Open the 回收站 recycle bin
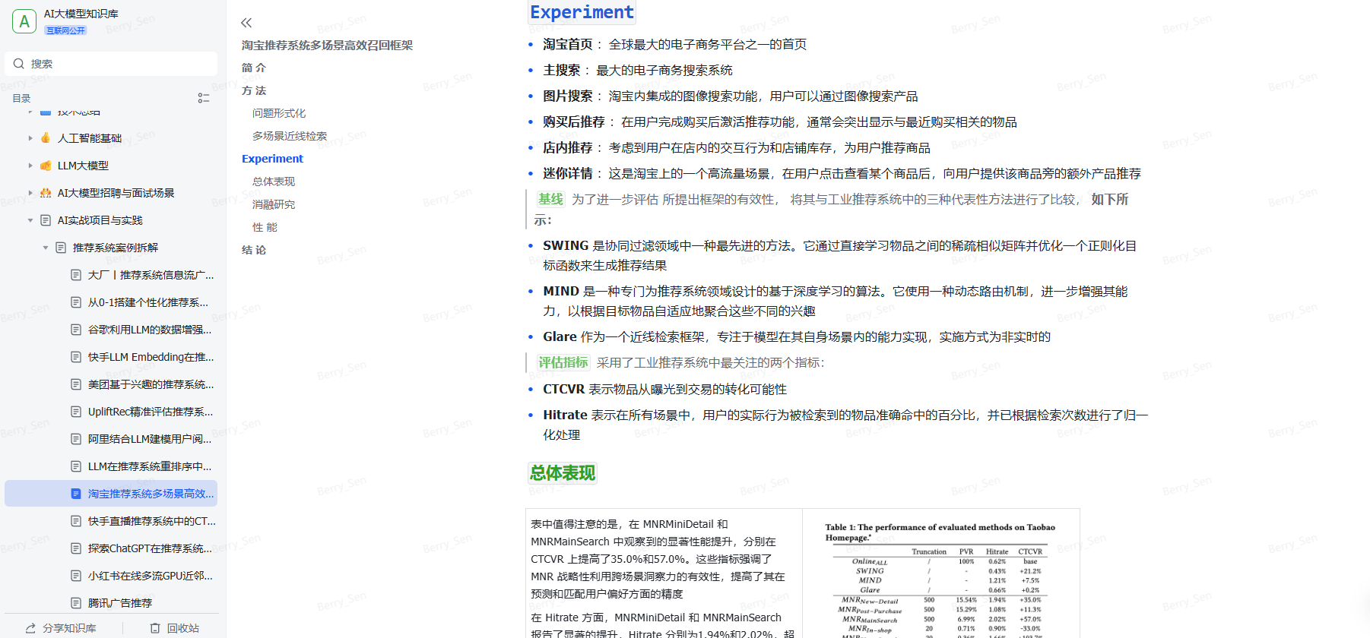This screenshot has height=638, width=1370. pos(175,628)
